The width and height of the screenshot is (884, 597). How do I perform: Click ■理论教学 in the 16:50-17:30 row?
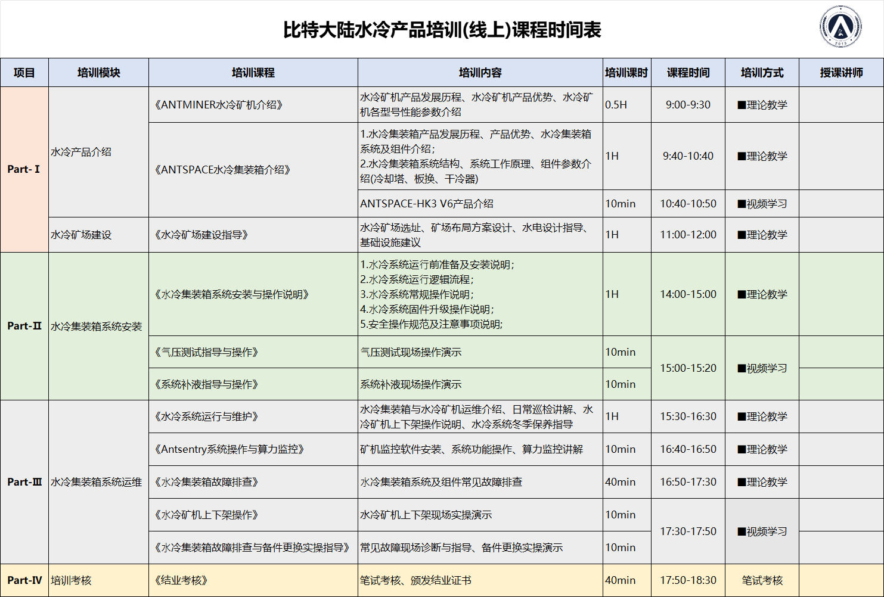762,482
